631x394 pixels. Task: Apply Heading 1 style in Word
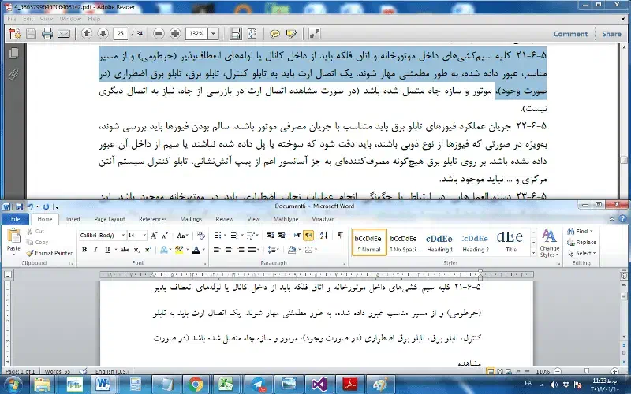pyautogui.click(x=439, y=243)
